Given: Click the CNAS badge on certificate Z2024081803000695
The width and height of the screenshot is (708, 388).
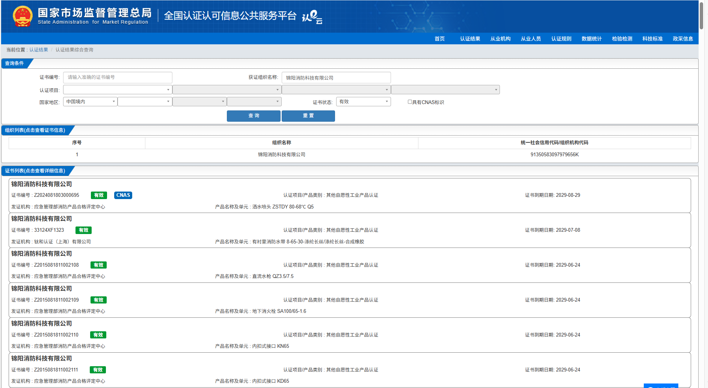Looking at the screenshot, I should coord(123,195).
